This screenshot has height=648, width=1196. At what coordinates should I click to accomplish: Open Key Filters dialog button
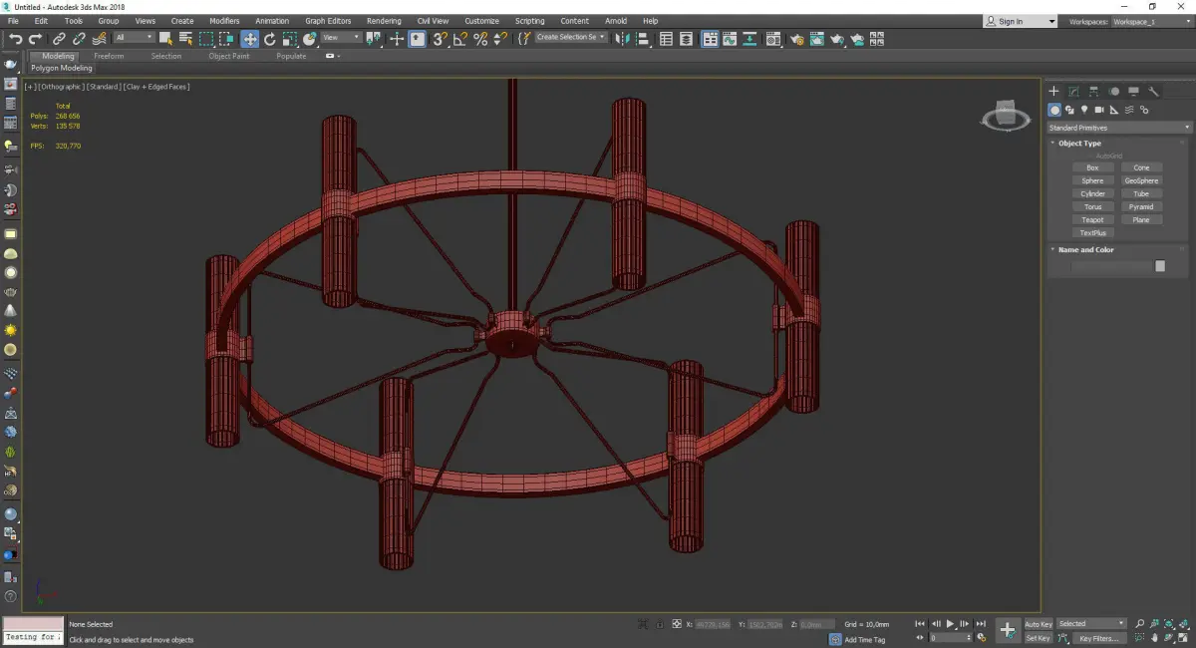tap(1098, 638)
